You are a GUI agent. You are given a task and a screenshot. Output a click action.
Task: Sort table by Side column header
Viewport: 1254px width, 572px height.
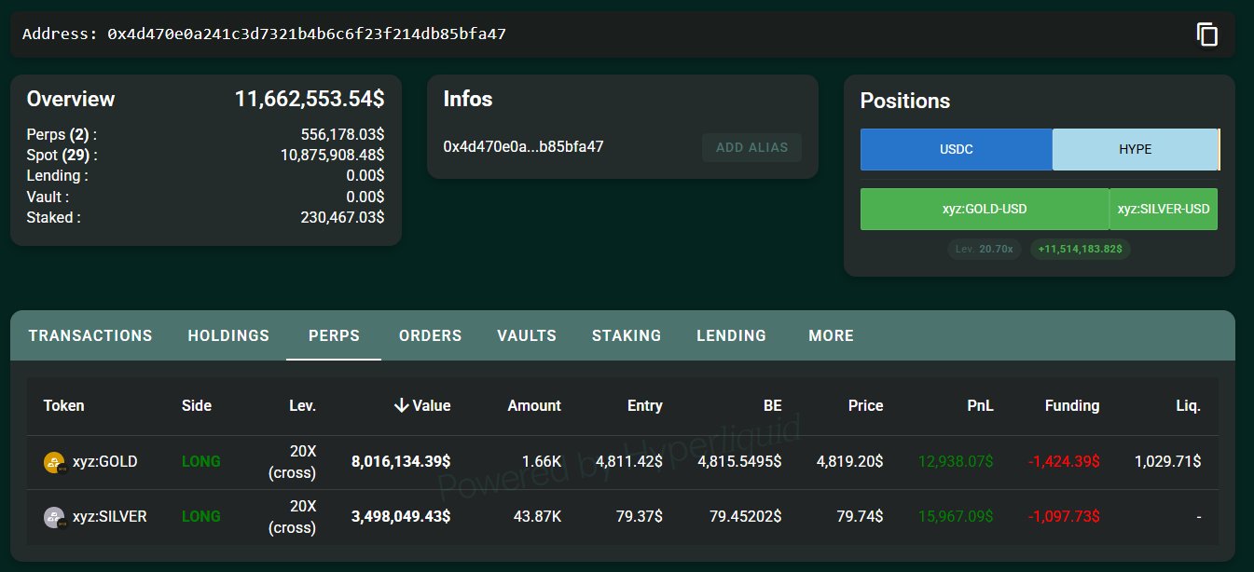197,405
